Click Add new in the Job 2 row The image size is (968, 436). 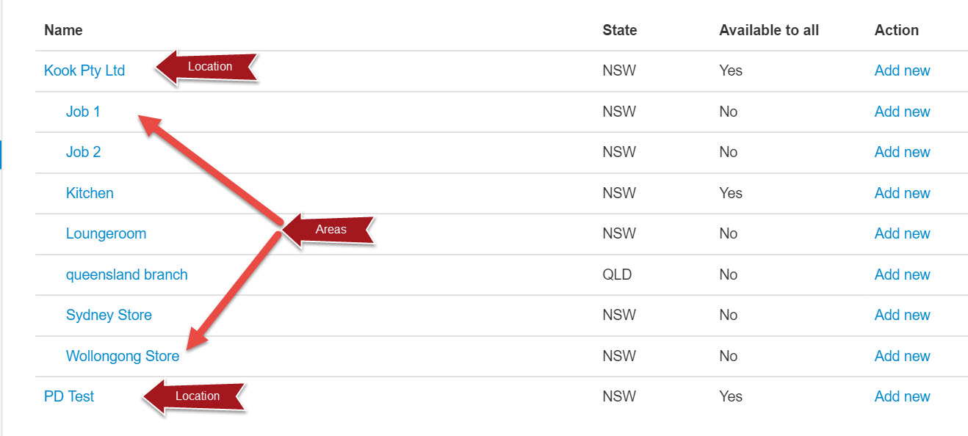tap(902, 152)
